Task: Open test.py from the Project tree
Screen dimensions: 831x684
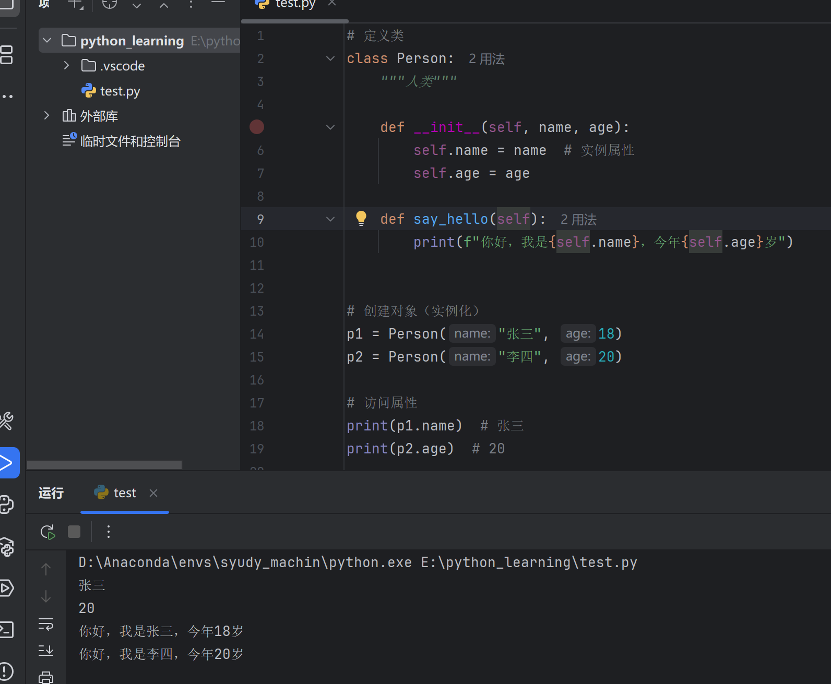Action: click(x=111, y=91)
